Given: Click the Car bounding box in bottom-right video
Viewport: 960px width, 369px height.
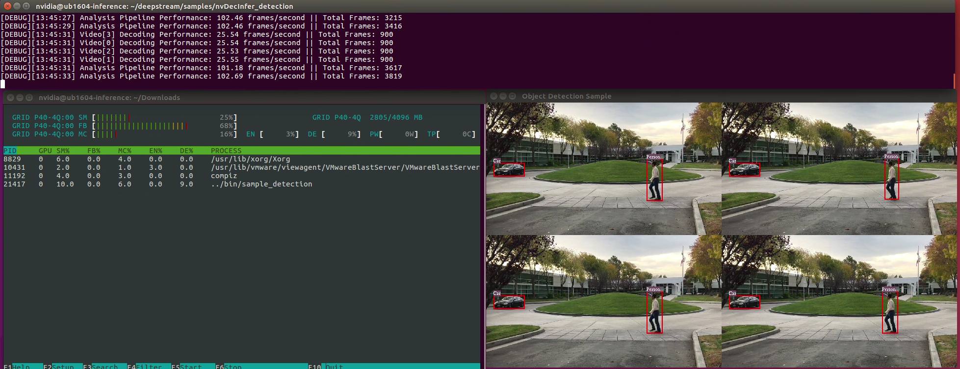Looking at the screenshot, I should tap(744, 302).
